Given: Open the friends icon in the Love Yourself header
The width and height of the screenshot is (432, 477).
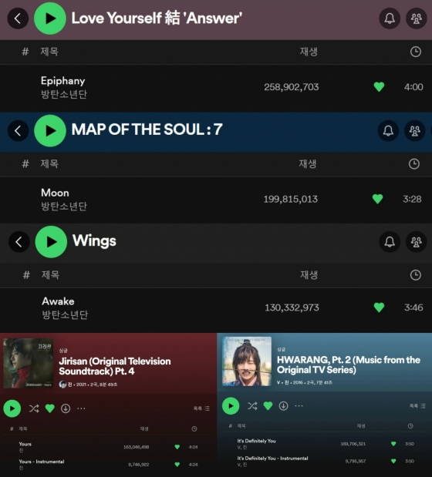Looking at the screenshot, I should 416,18.
